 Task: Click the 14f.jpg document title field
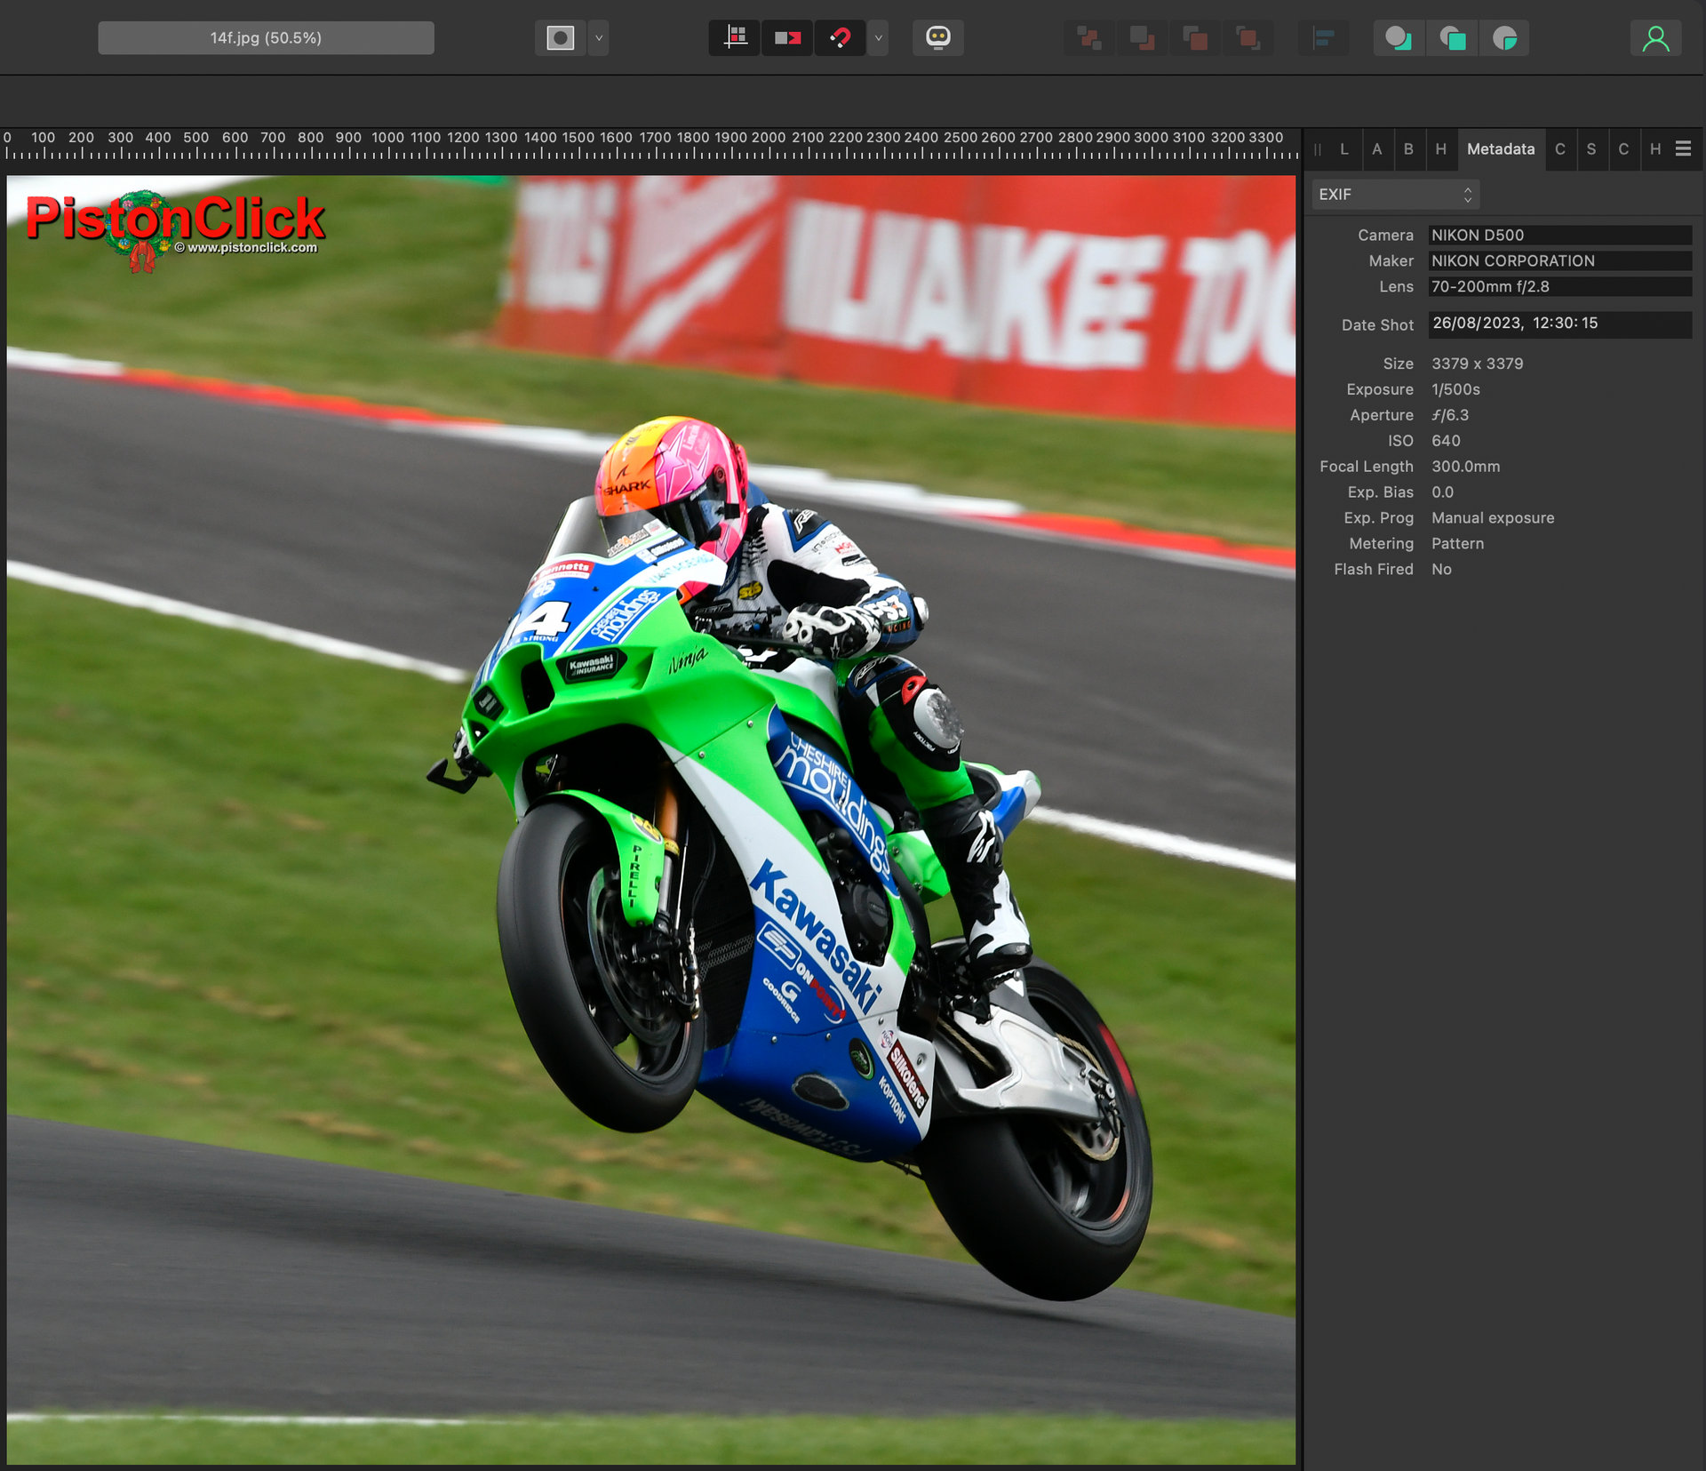tap(266, 38)
